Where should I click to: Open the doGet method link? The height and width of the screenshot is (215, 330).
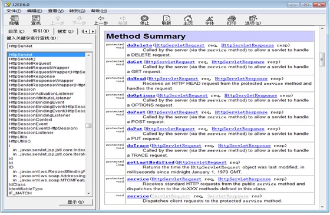[135, 62]
